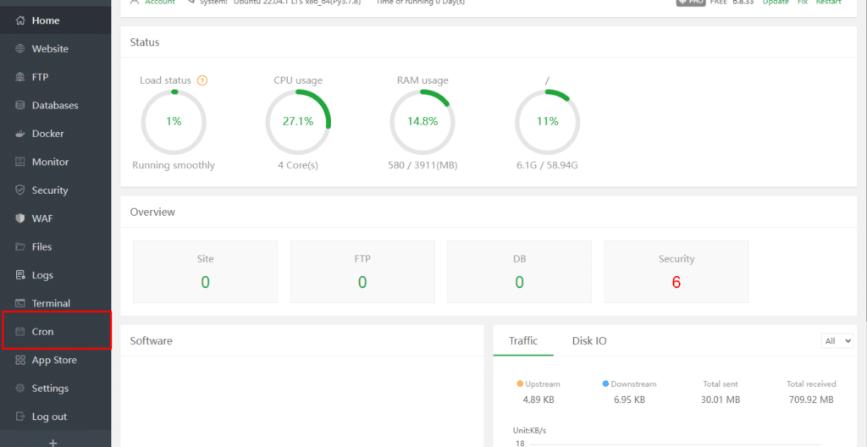Viewport: 867px width, 447px height.
Task: Click the Log out icon
Action: coord(20,417)
